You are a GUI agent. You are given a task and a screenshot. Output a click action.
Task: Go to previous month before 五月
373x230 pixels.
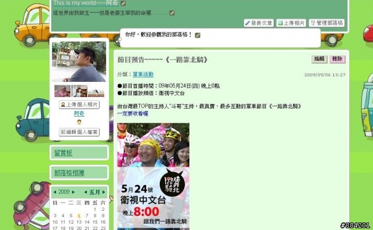(x=86, y=192)
